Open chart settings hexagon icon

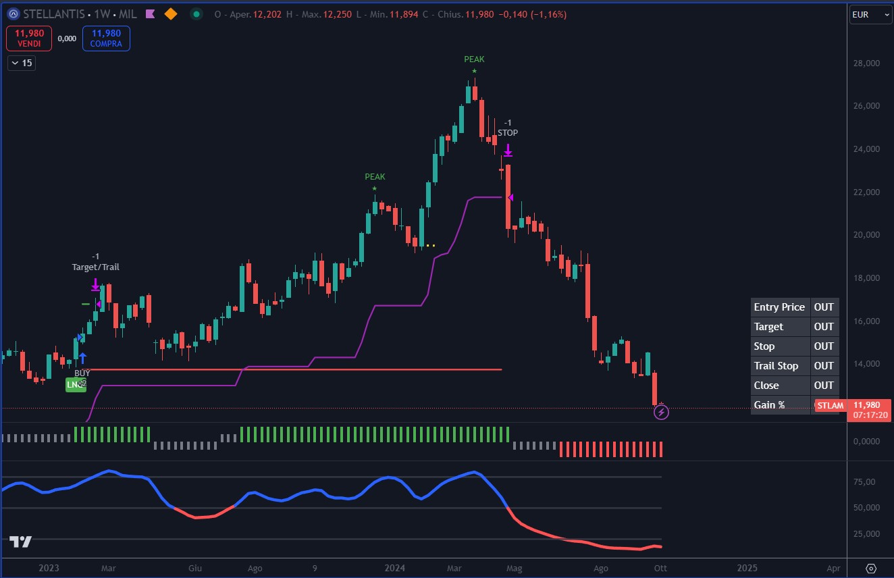click(x=870, y=568)
